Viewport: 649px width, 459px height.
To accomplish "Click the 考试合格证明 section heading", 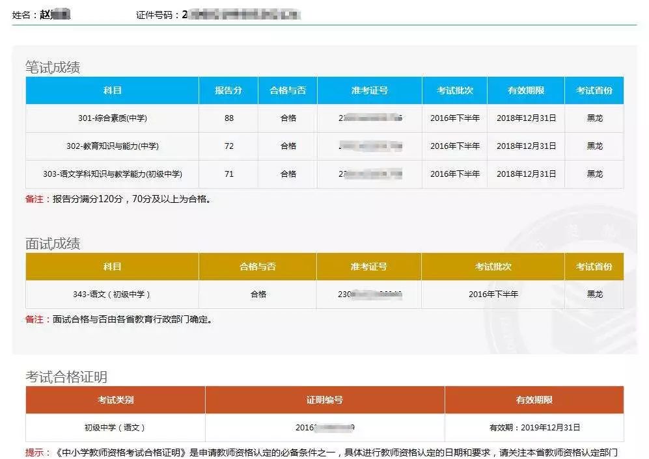I will [x=66, y=376].
